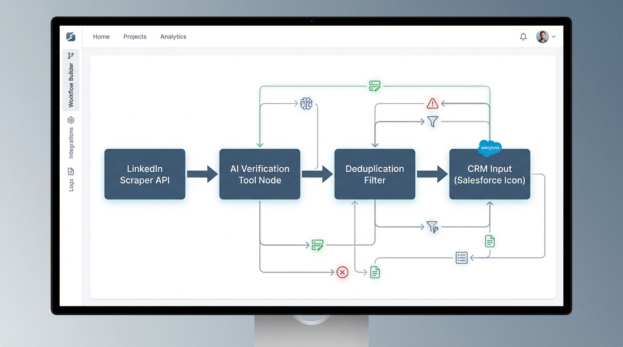Click the app logo in top-left corner
The width and height of the screenshot is (623, 347).
tap(71, 37)
